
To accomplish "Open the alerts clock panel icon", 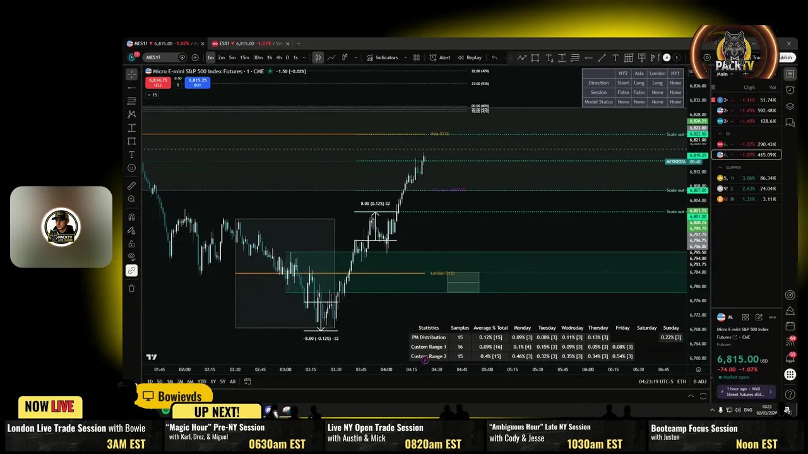I will pyautogui.click(x=790, y=90).
